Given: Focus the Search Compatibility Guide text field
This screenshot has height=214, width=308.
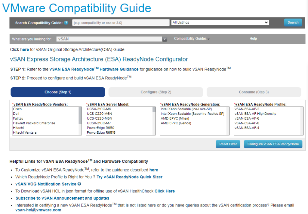Looking at the screenshot, I should (x=121, y=23).
